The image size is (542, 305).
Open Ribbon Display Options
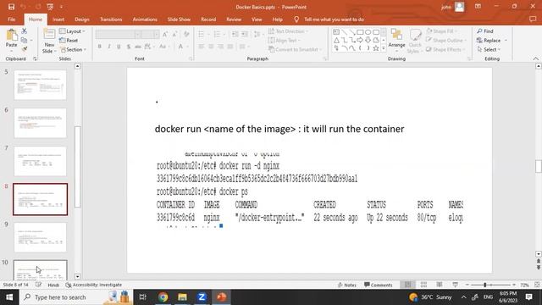(478, 7)
